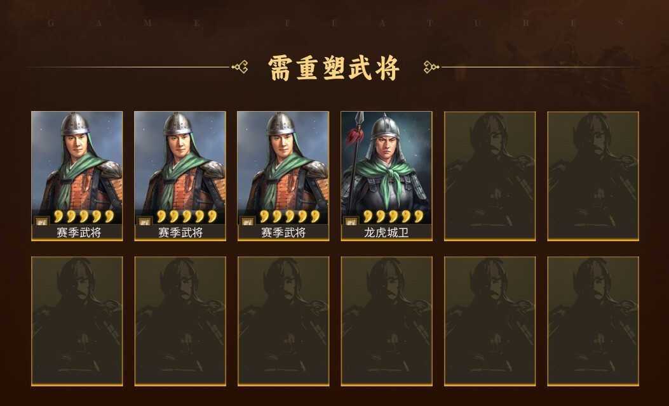
Task: Click the faction badge on first 赛季武将 card
Action: pyautogui.click(x=42, y=221)
